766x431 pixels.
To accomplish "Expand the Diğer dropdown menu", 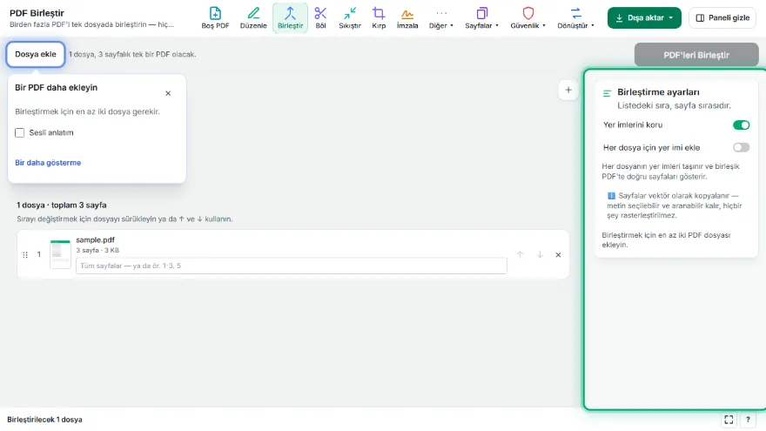I will [x=441, y=17].
